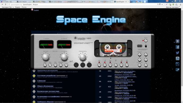Switch language via the English link
The image size is (183, 103).
[x=36, y=10]
